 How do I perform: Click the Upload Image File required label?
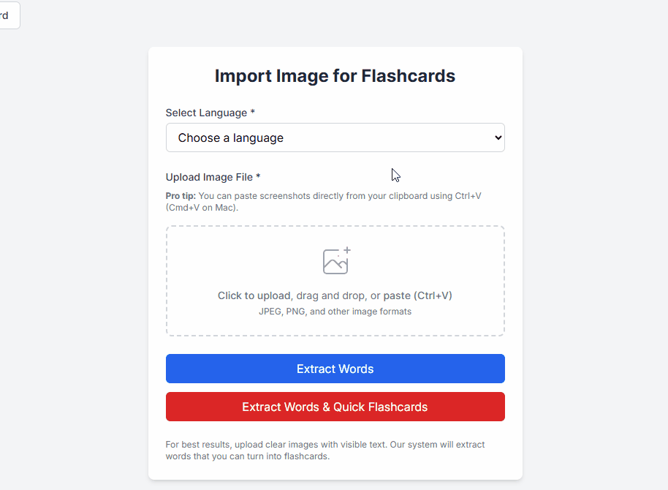coord(213,177)
